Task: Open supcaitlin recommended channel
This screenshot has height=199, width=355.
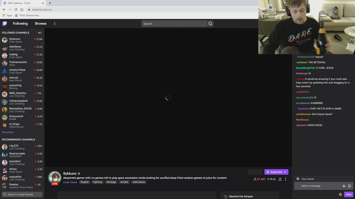Action: [22, 178]
